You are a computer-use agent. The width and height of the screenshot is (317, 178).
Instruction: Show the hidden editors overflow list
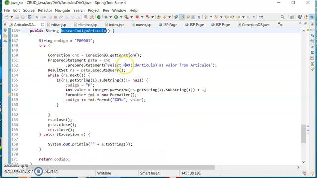(280, 24)
